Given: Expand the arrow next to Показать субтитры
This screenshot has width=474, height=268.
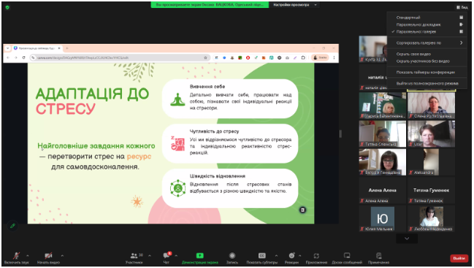Looking at the screenshot, I should 276,256.
